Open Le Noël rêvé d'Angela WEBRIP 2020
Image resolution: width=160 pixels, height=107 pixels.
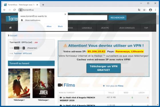click(x=77, y=99)
